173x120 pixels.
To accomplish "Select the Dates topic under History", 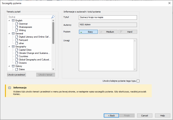I will (x=22, y=69).
